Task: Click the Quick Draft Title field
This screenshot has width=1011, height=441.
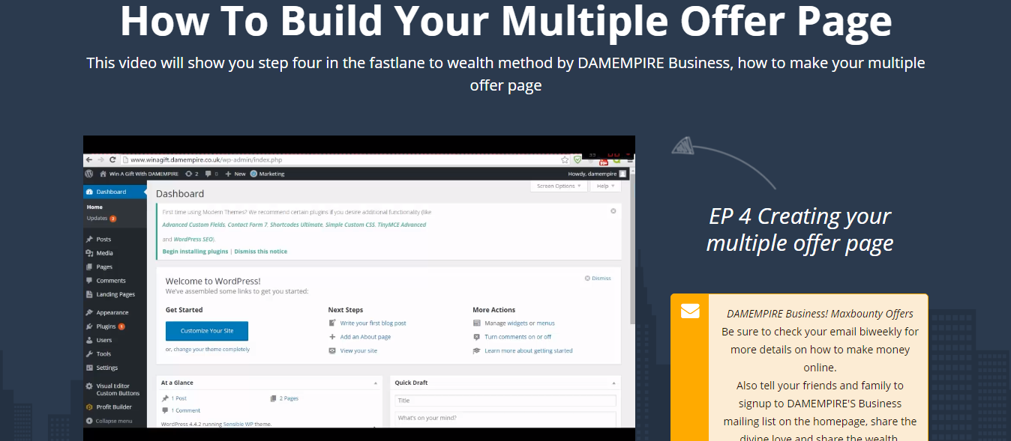Action: coord(505,401)
